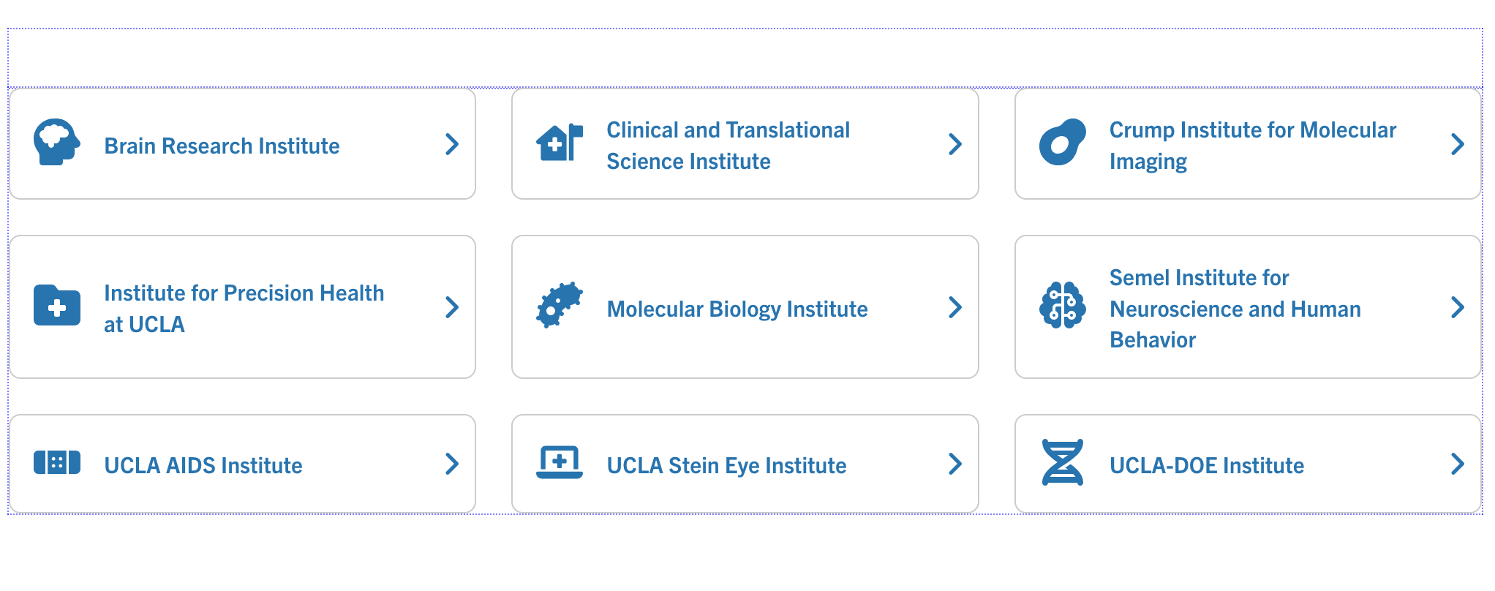
Task: Click the Crump Institute molecule blob icon
Action: point(1062,142)
